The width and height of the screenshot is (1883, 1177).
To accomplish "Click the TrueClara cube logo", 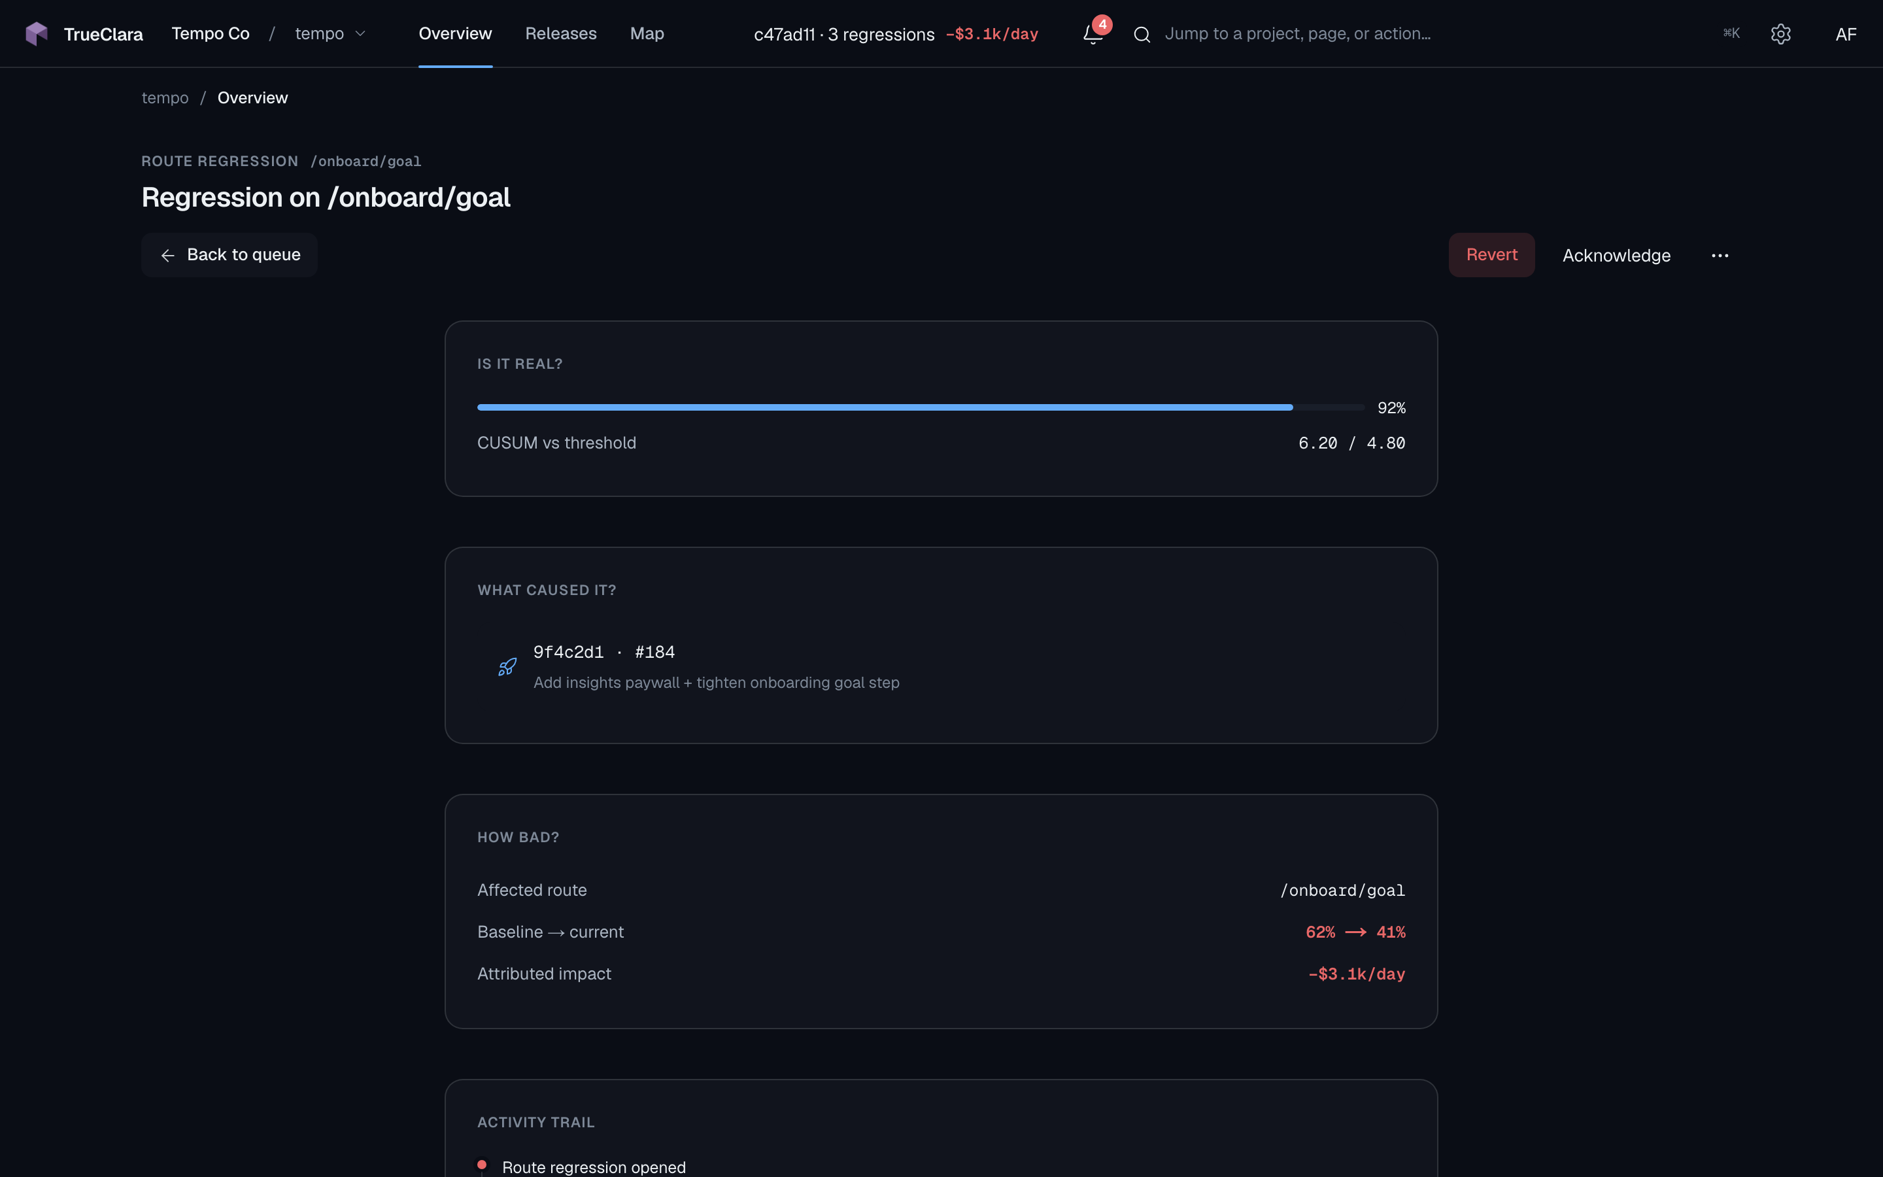I will pyautogui.click(x=37, y=33).
